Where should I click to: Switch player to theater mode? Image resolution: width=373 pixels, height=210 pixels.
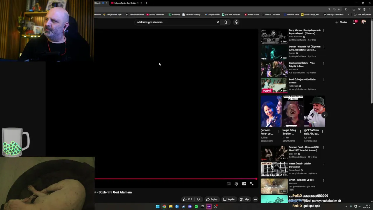click(x=244, y=184)
